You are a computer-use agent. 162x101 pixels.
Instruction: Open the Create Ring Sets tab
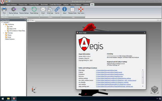pyautogui.click(x=34, y=5)
